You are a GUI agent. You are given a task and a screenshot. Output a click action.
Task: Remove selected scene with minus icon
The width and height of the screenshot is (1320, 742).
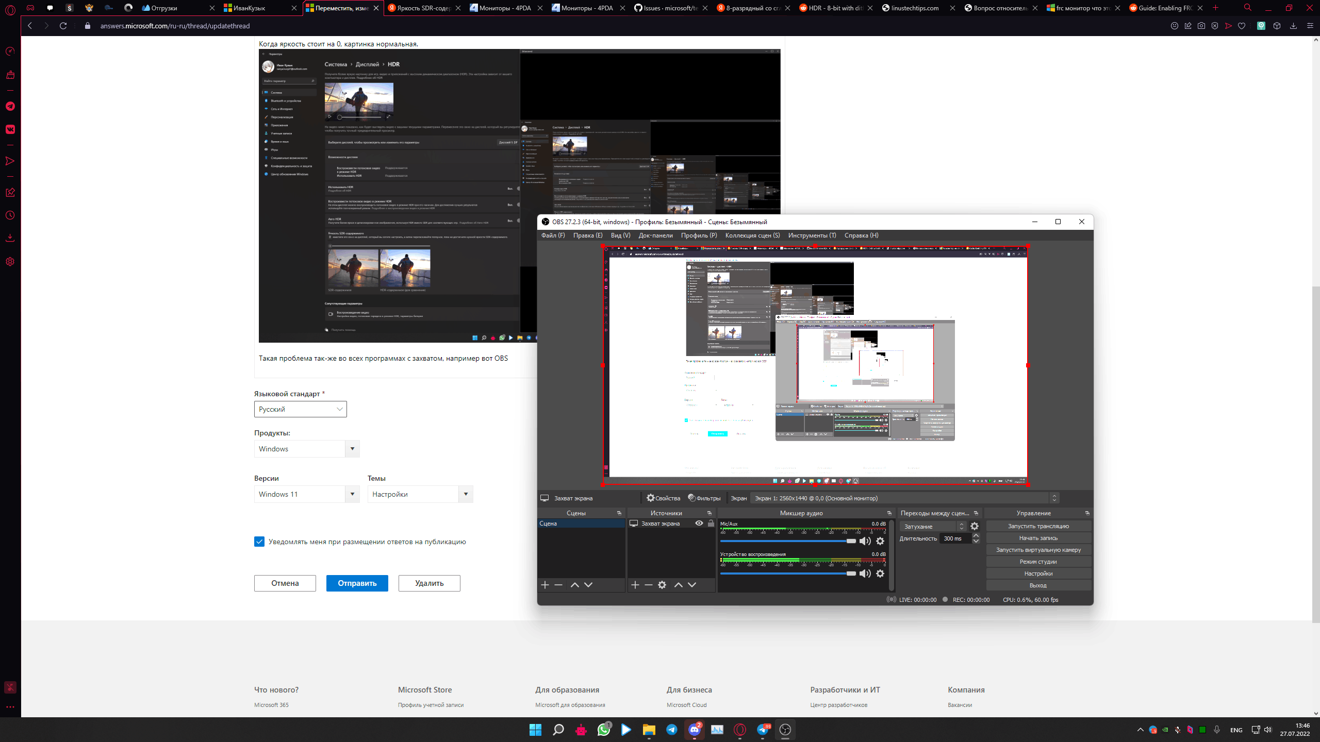pos(558,585)
